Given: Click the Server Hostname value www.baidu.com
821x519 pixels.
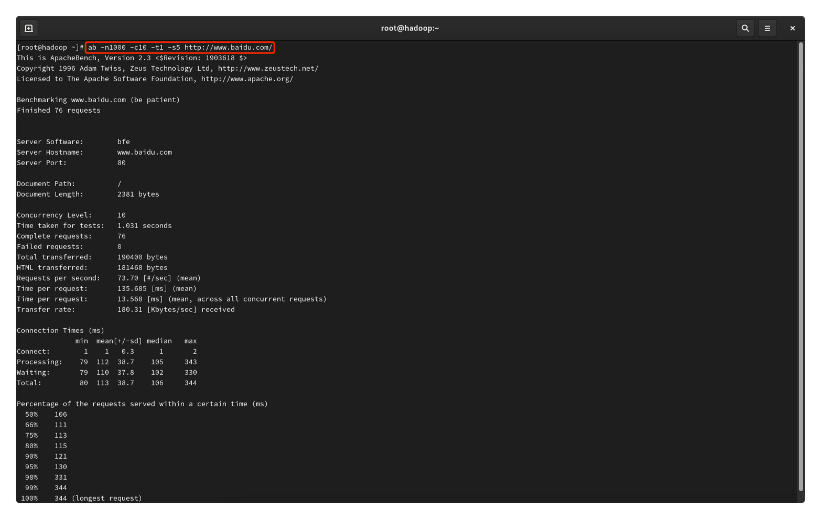Looking at the screenshot, I should 145,153.
